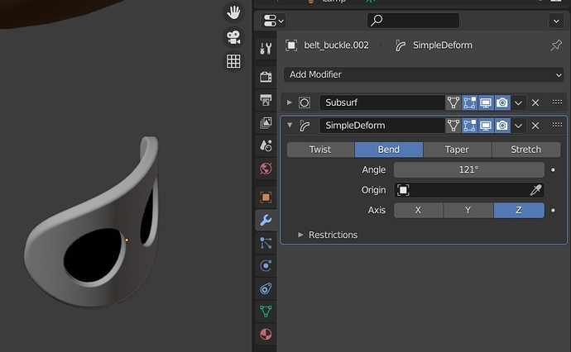The width and height of the screenshot is (571, 352).
Task: Set deform axis to Y
Action: point(468,210)
